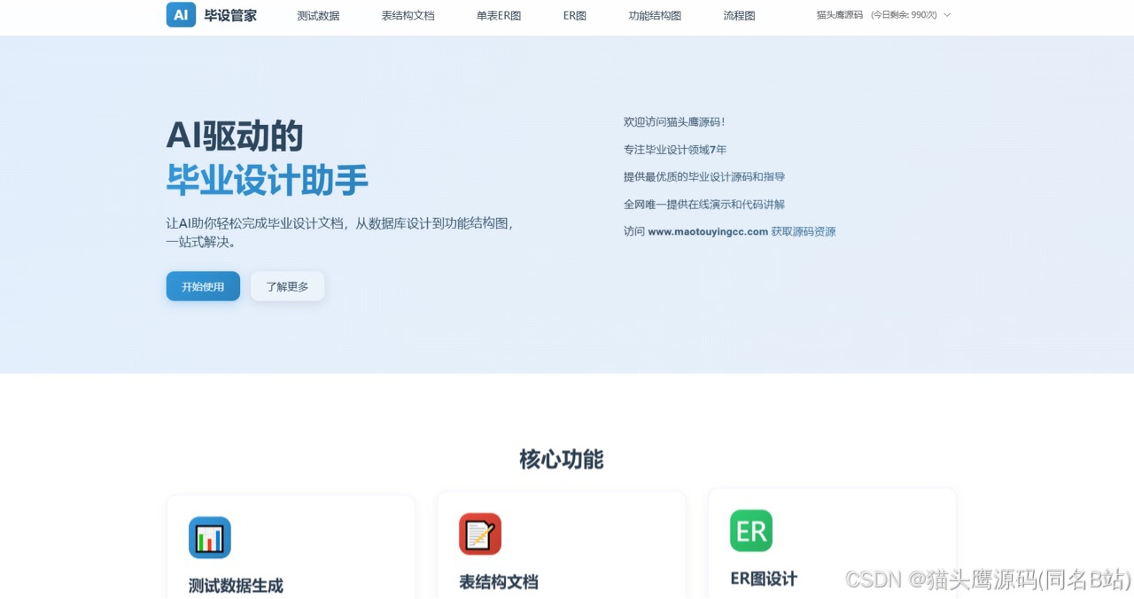
Task: Open the 功能结构图 nav item
Action: (x=654, y=15)
